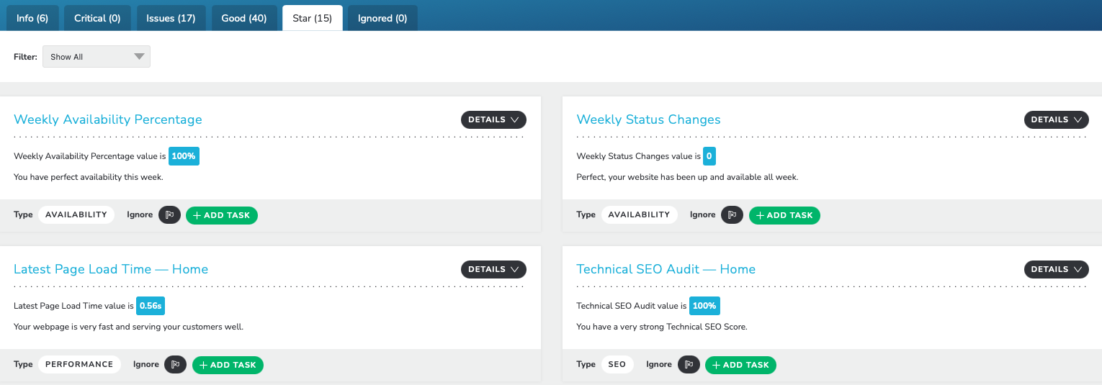
Task: Open Technical SEO Audit — Home title link
Action: point(666,269)
